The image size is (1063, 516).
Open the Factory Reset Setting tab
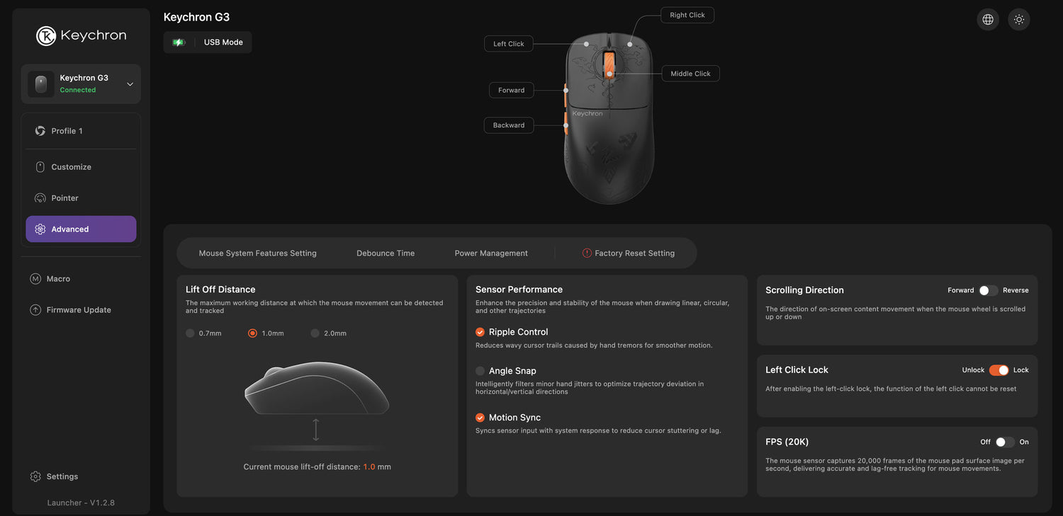click(629, 253)
